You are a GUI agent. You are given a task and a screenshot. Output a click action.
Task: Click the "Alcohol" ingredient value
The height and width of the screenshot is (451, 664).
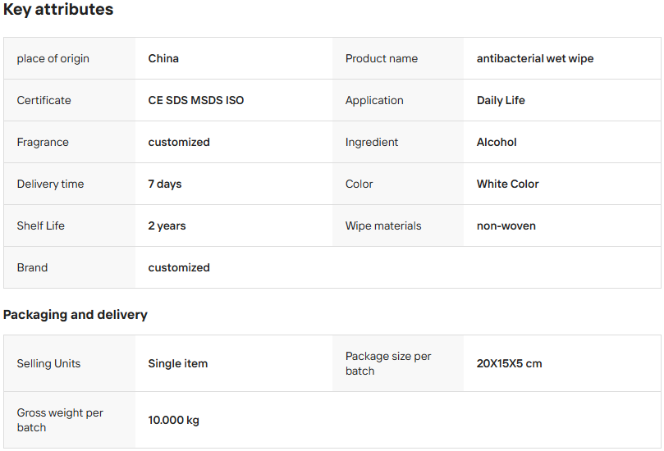[497, 142]
